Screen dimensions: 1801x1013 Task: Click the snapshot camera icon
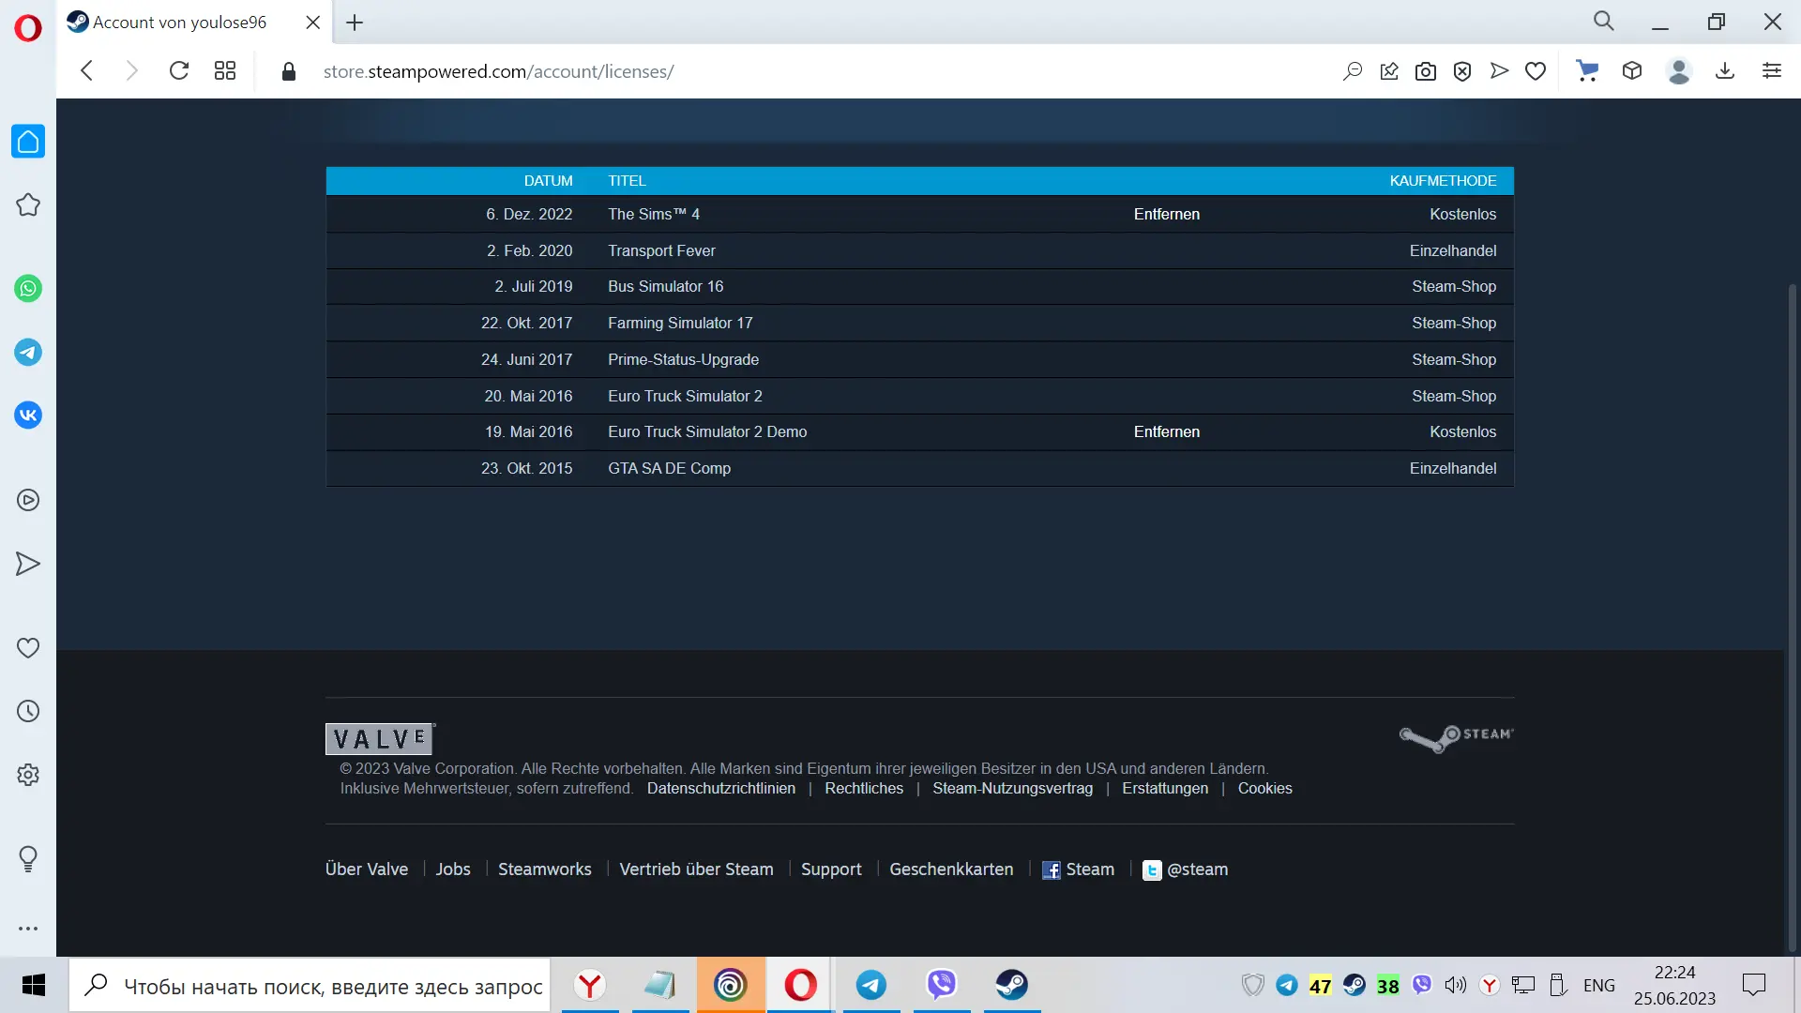[1426, 71]
